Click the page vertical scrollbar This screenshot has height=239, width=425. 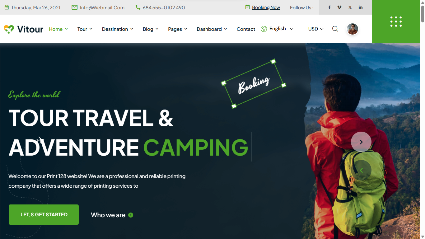pyautogui.click(x=423, y=119)
